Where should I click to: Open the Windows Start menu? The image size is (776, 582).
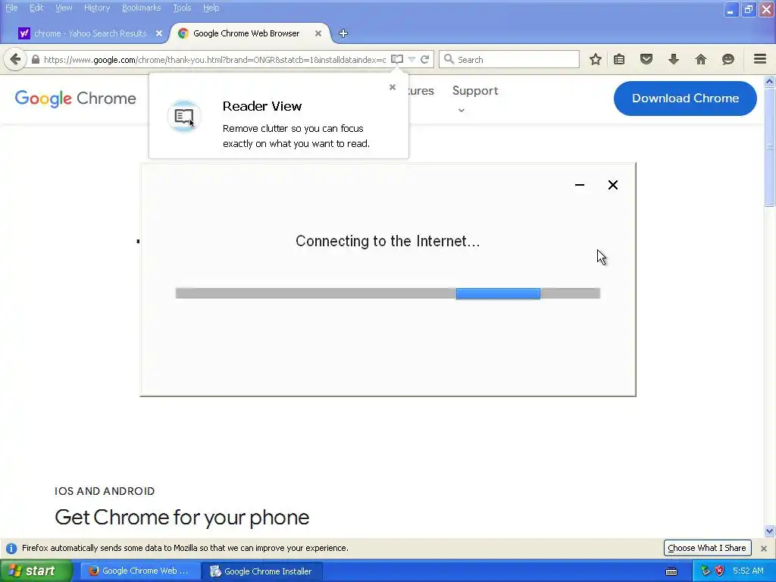[36, 571]
